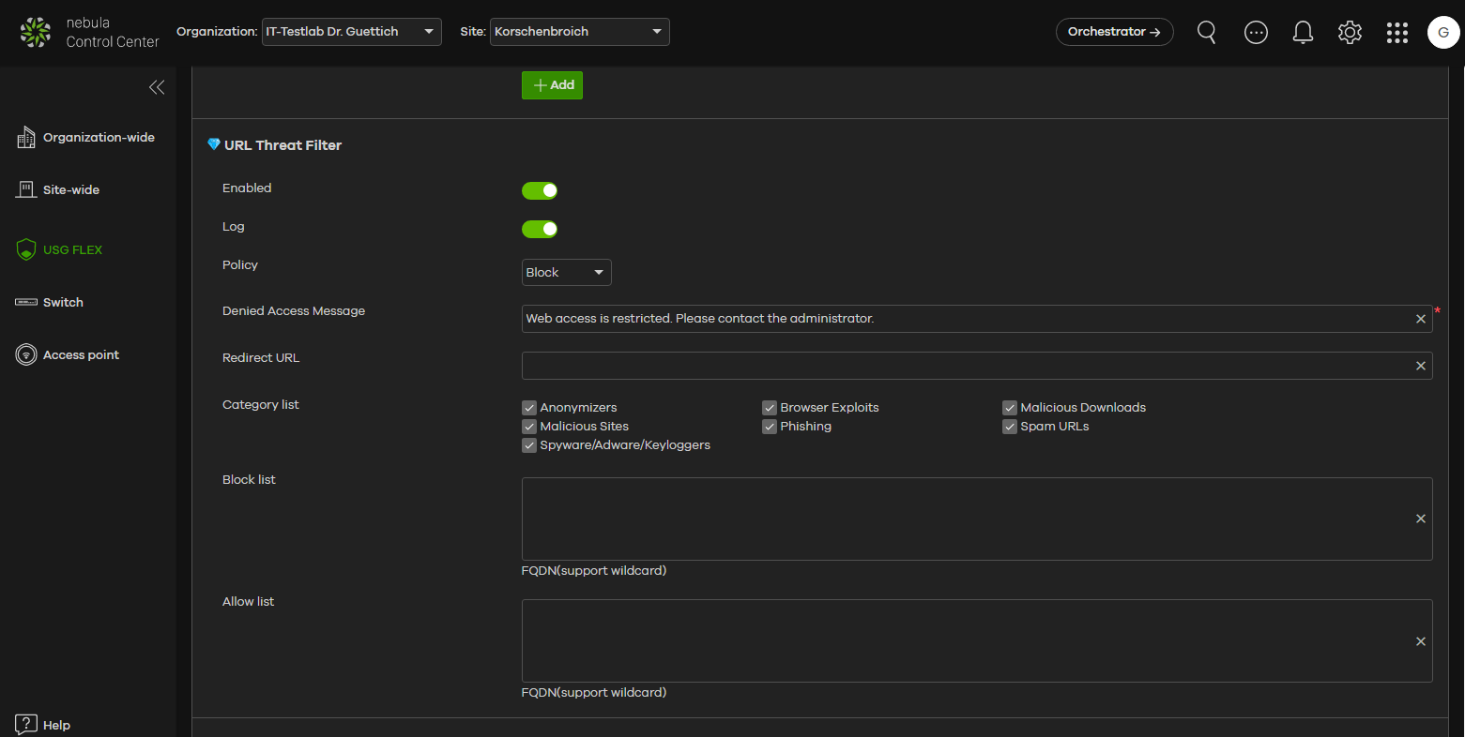Image resolution: width=1465 pixels, height=737 pixels.
Task: Open the settings gear icon
Action: point(1350,32)
